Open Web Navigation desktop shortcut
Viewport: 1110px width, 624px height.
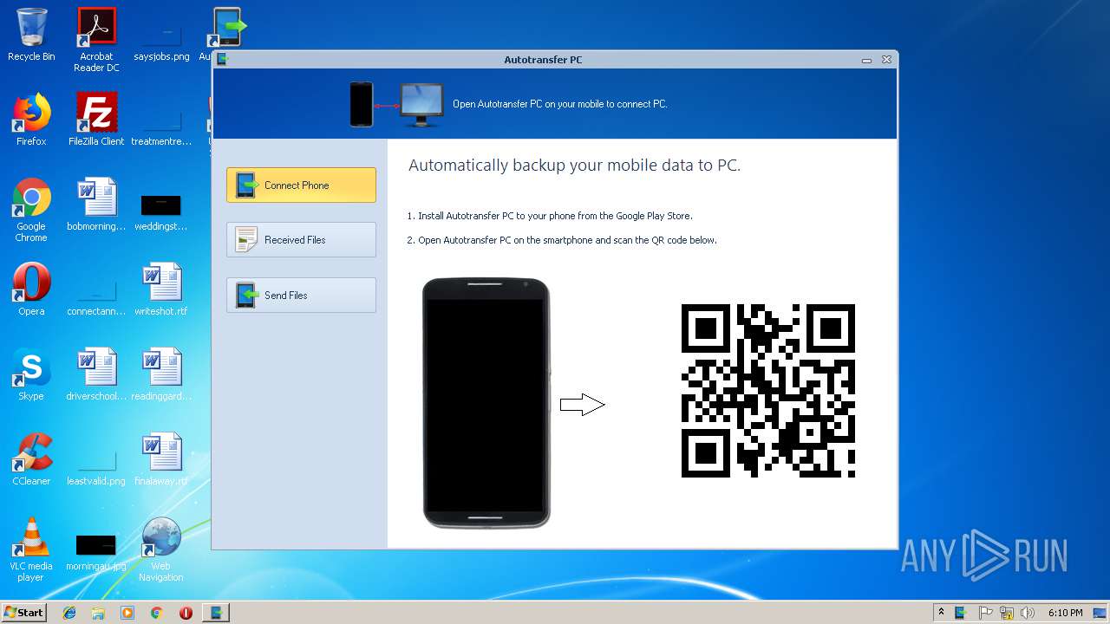click(x=161, y=549)
